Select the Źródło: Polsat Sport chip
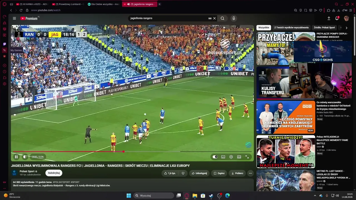Image resolution: width=356 pixels, height=200 pixels. coord(324,27)
